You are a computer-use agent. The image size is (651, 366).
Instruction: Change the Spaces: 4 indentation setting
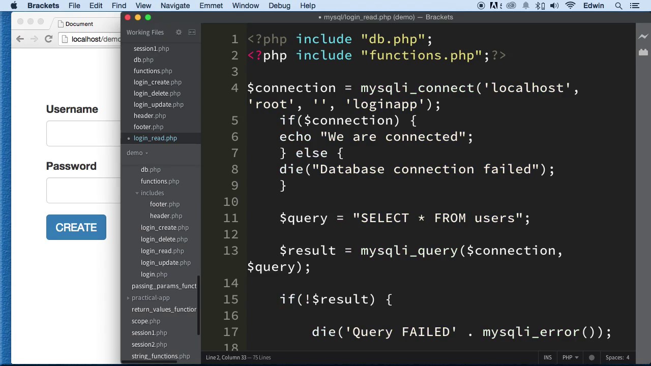pyautogui.click(x=617, y=357)
